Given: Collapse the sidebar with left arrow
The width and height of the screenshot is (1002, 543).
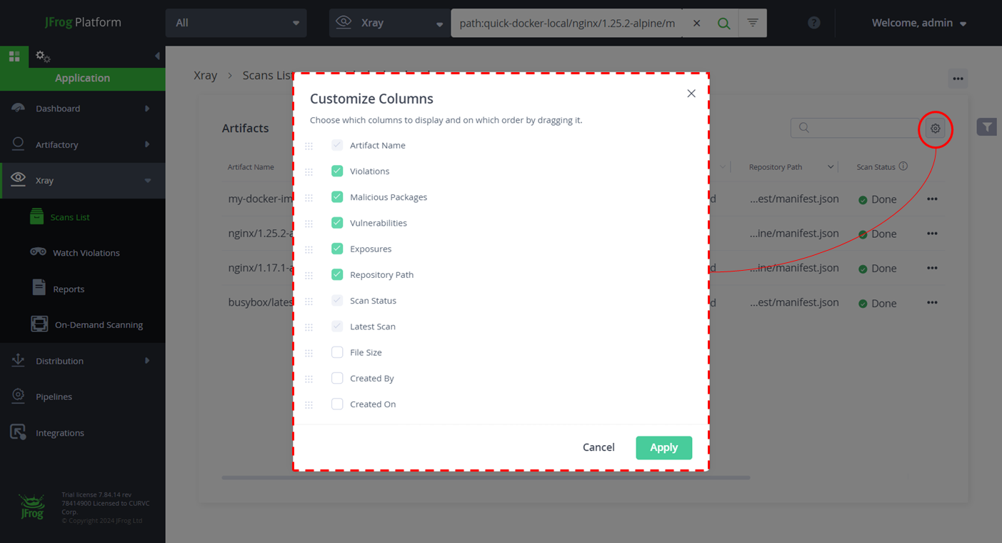Looking at the screenshot, I should 157,56.
